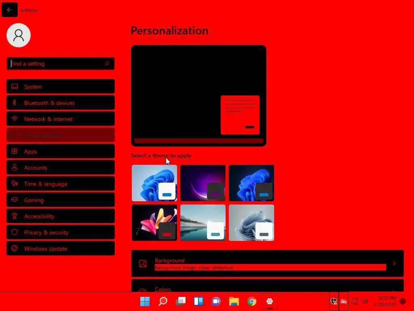This screenshot has width=414, height=311.
Task: Click the Windows Start button
Action: 145,301
